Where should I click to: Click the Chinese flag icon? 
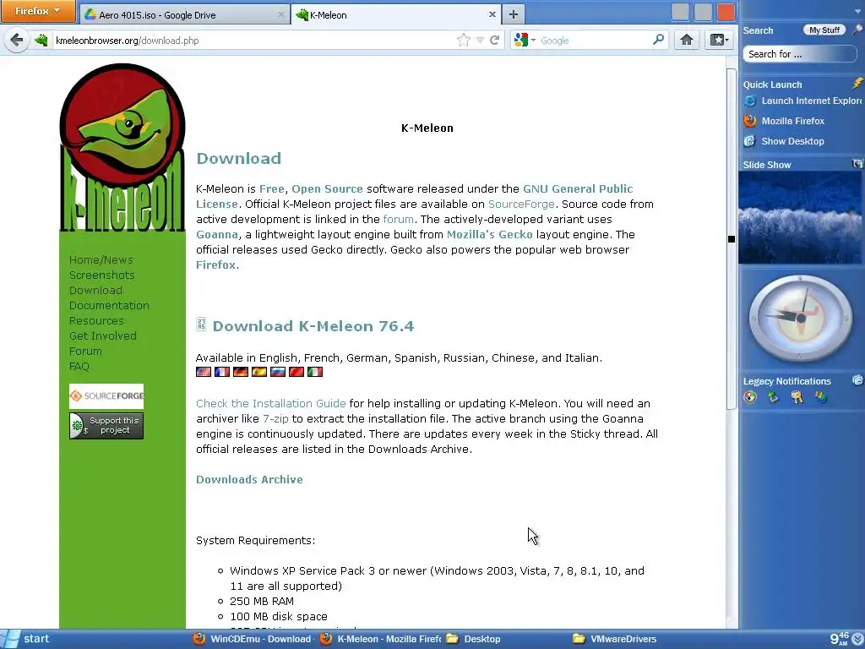(296, 372)
